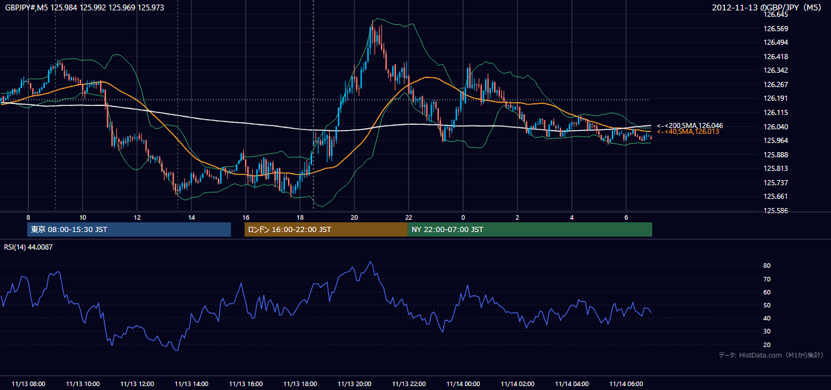Click the 11/13 08:00 date label
Viewport: 831px width, 390px height.
click(28, 384)
